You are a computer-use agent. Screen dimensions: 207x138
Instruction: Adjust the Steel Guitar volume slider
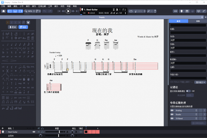pos(59,132)
